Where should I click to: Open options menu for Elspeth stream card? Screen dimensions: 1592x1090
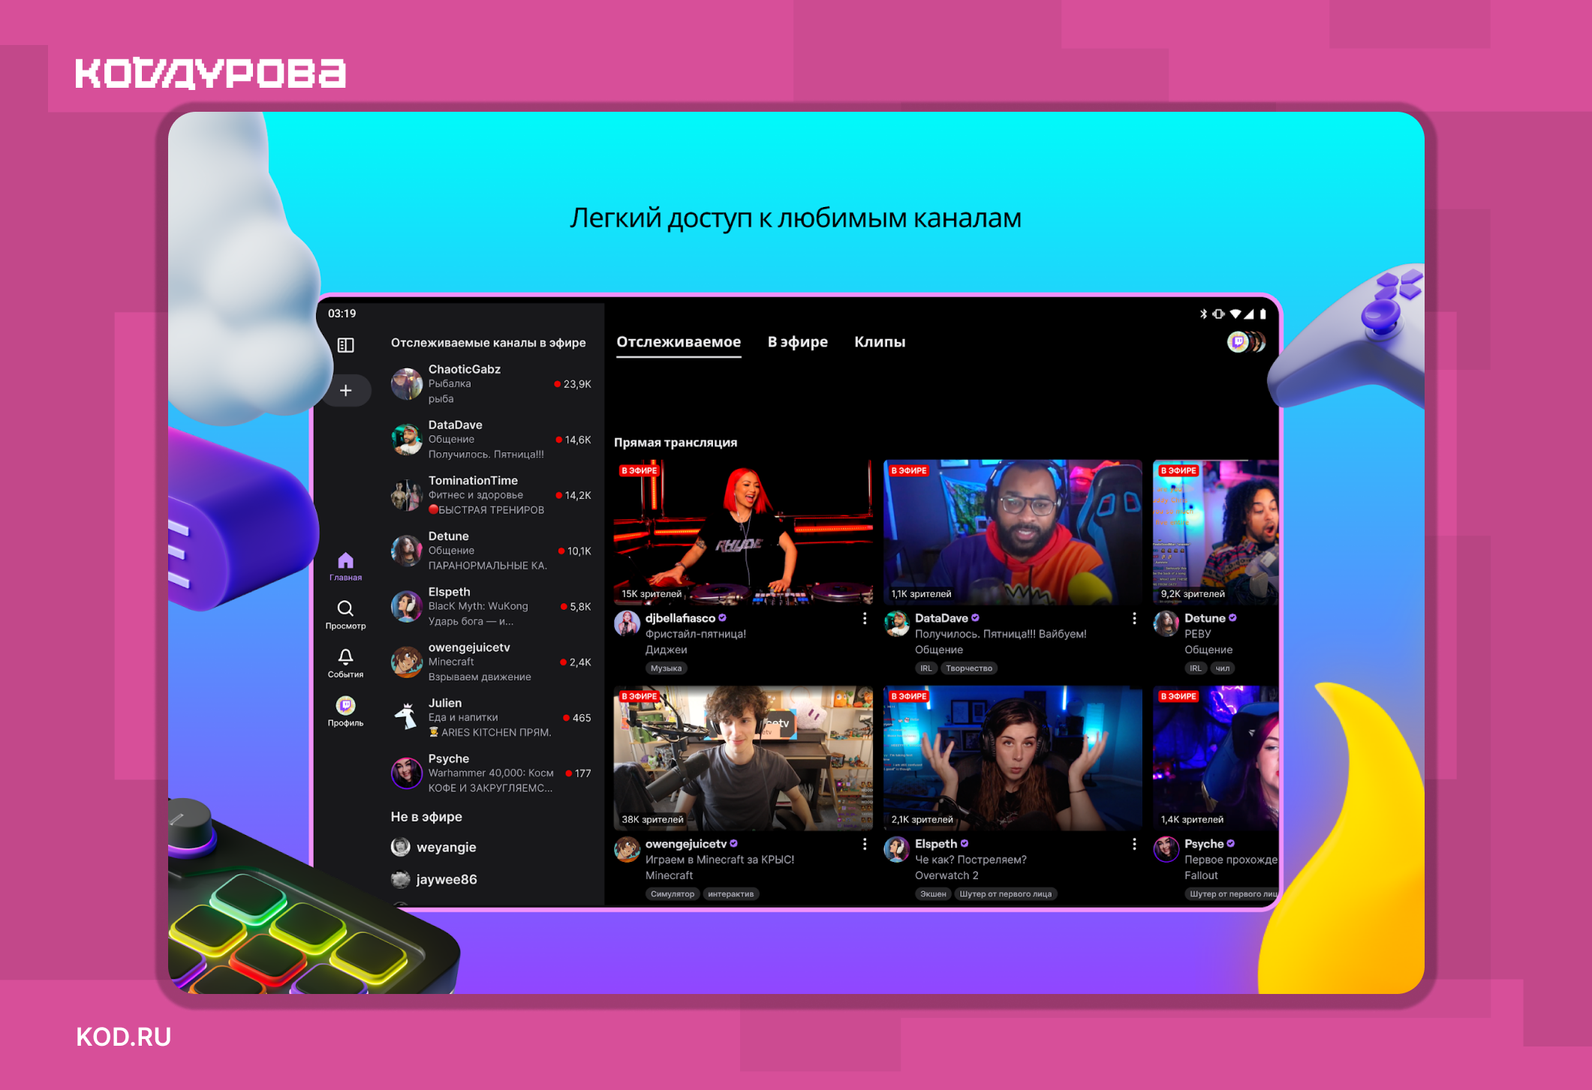pos(1134,844)
